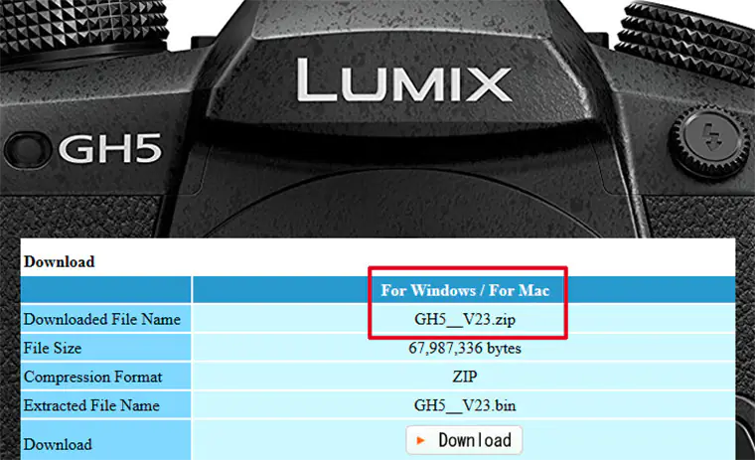The height and width of the screenshot is (460, 755).
Task: Select the GH5__V23.bin extracted file name
Action: [465, 405]
